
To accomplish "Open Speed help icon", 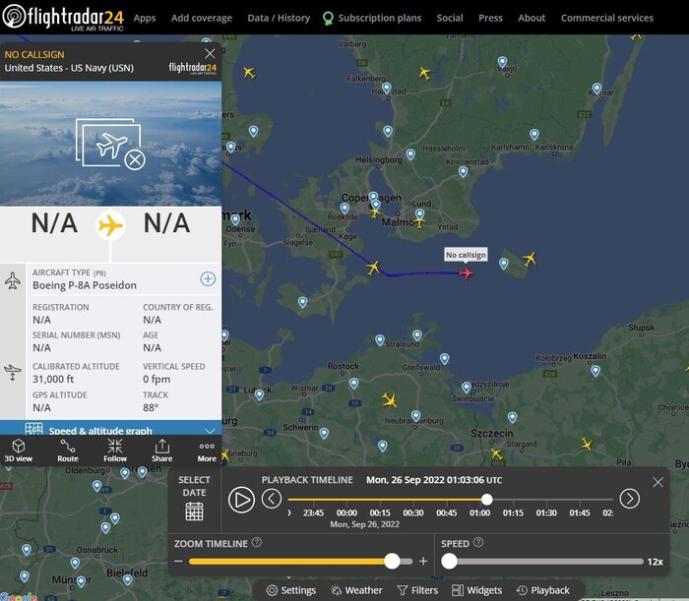I will pyautogui.click(x=478, y=543).
